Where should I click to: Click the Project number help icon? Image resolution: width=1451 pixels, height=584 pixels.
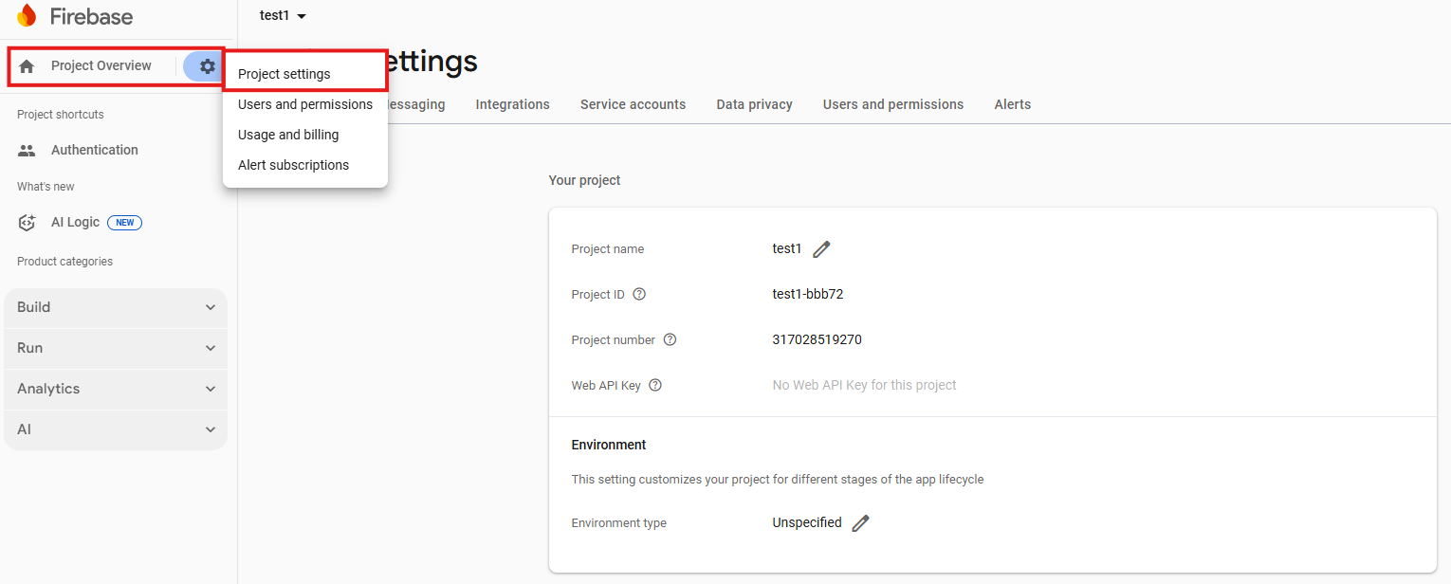(x=670, y=339)
